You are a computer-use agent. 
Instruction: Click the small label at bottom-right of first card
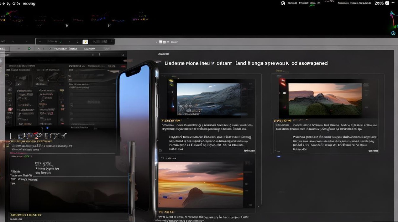point(249,151)
